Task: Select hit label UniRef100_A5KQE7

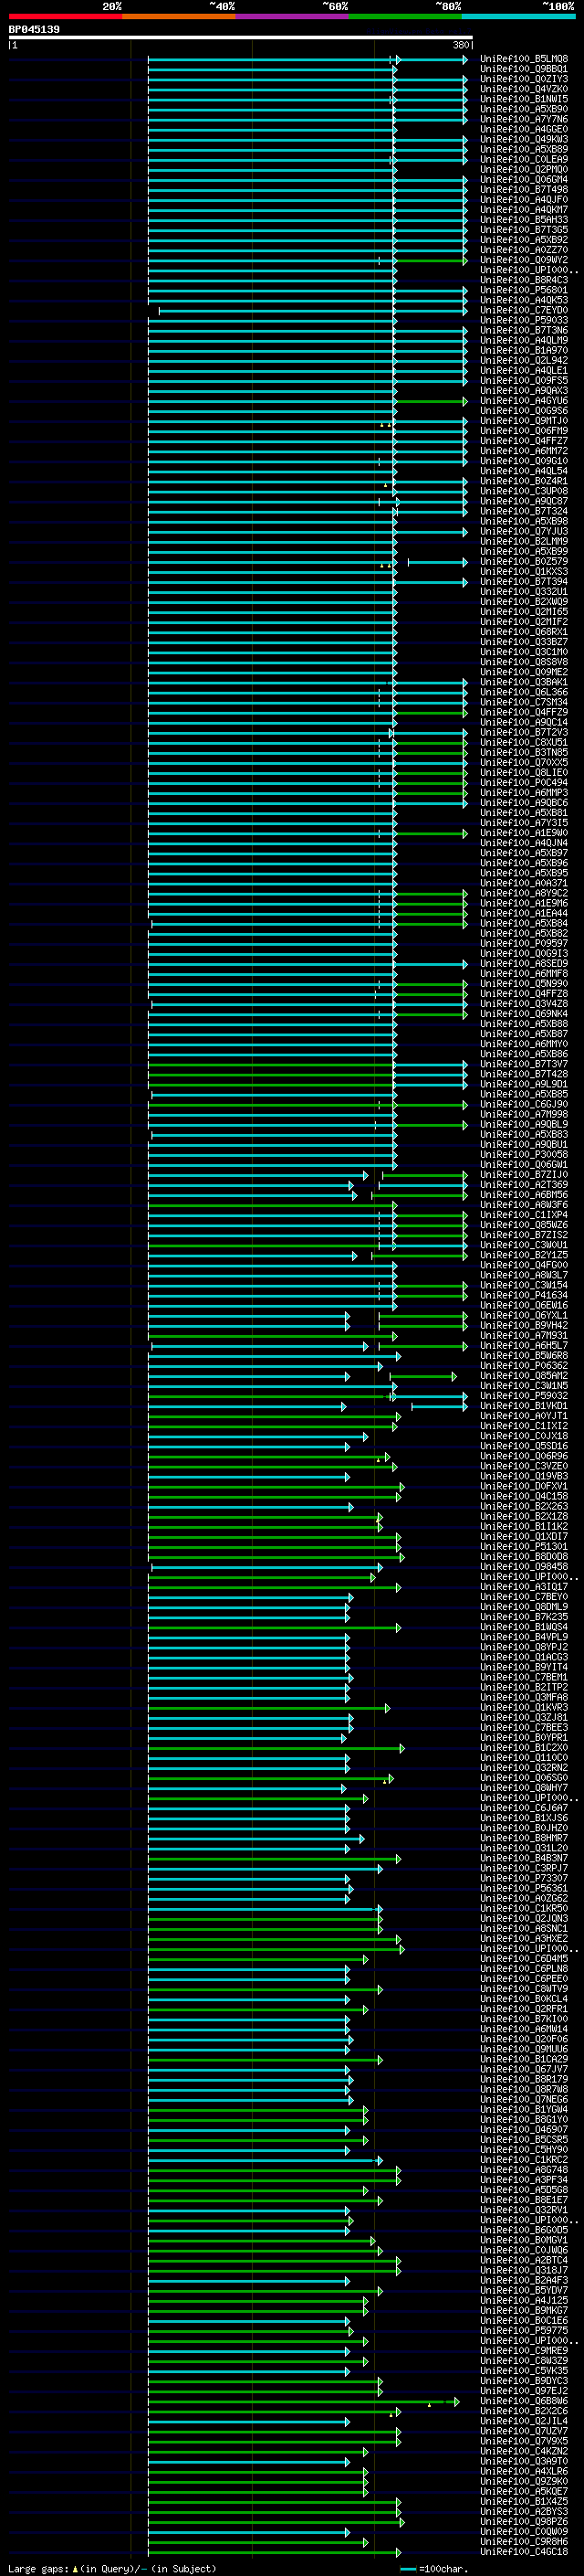Action: (524, 2491)
